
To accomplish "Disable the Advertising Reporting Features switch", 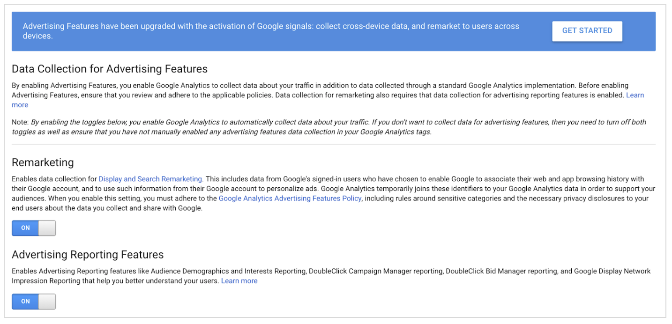I will click(34, 302).
